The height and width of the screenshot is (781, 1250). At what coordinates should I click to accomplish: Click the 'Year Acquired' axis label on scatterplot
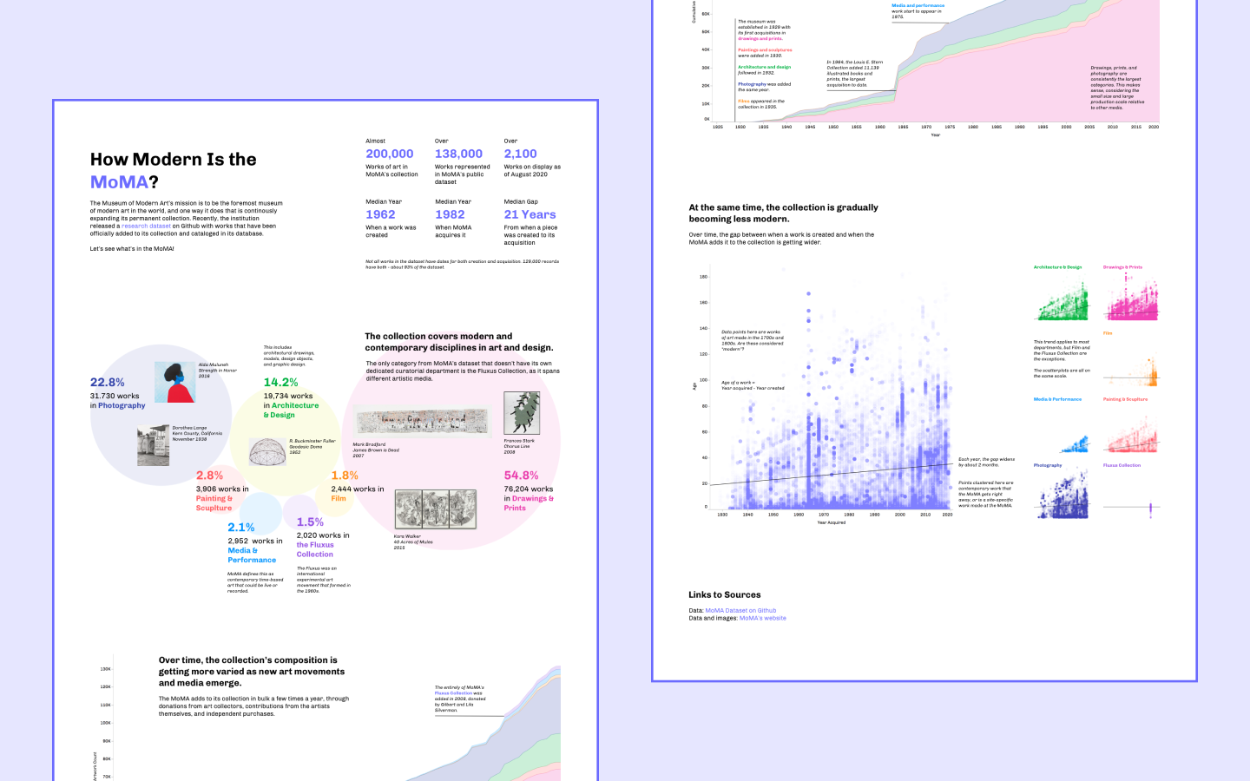tap(831, 522)
